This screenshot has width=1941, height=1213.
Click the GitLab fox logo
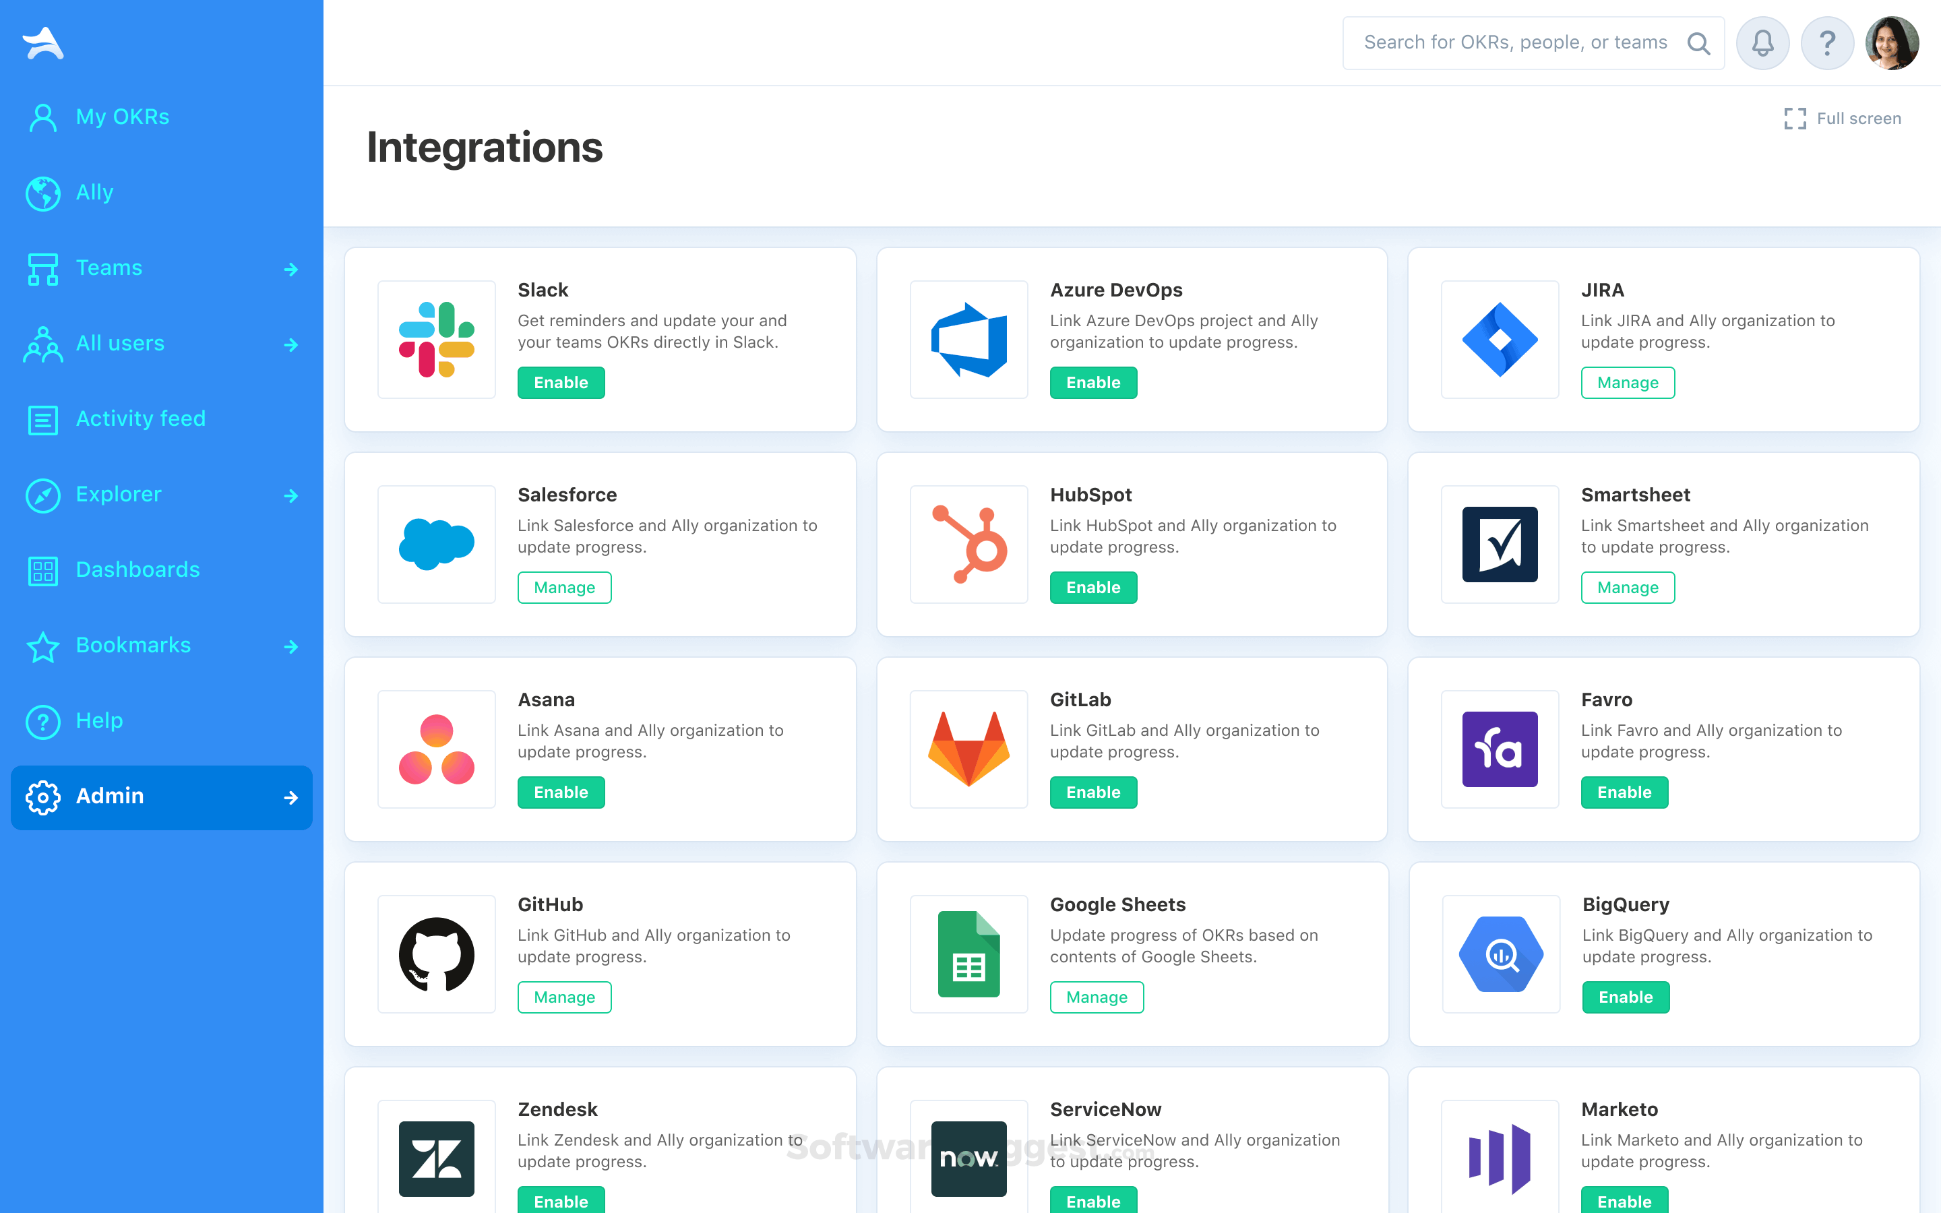pyautogui.click(x=968, y=749)
